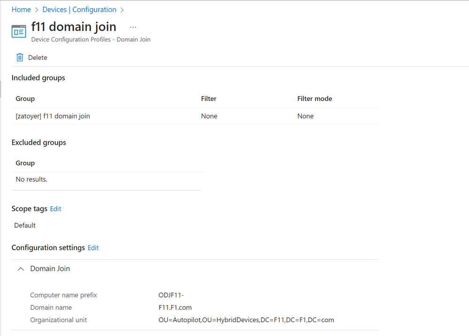Click the Delete label in the toolbar
469x336 pixels.
coord(38,58)
